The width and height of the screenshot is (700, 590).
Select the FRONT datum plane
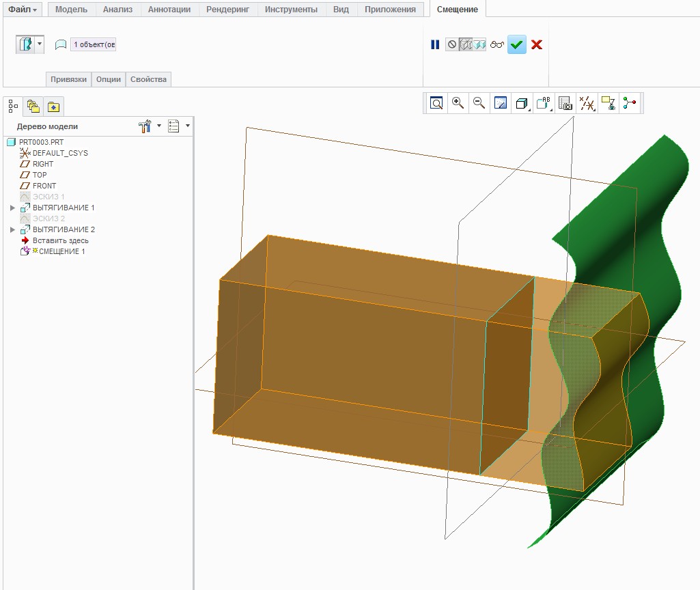click(44, 186)
